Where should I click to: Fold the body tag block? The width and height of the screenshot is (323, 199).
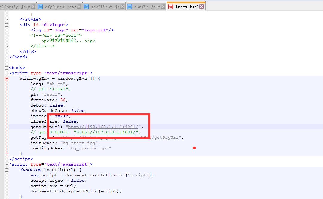pyautogui.click(x=7, y=68)
